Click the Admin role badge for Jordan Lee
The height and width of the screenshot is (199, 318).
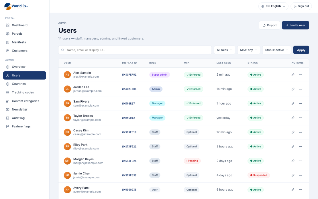[x=156, y=89]
